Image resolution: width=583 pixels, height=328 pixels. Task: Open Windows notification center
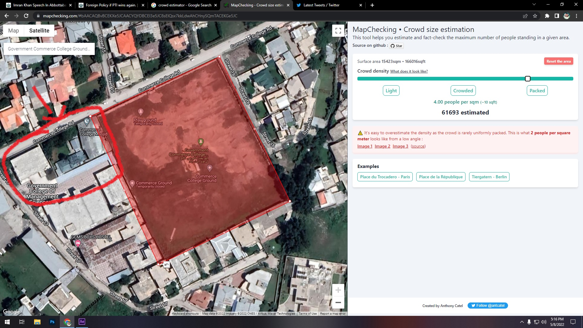tap(573, 322)
